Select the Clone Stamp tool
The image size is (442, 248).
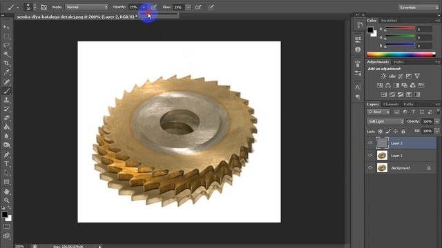pyautogui.click(x=6, y=100)
